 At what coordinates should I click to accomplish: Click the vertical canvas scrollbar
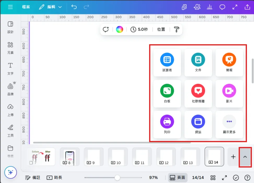click(x=253, y=71)
